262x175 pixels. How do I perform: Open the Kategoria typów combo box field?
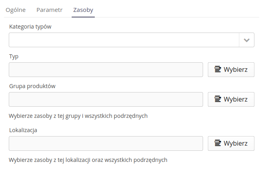pos(123,40)
